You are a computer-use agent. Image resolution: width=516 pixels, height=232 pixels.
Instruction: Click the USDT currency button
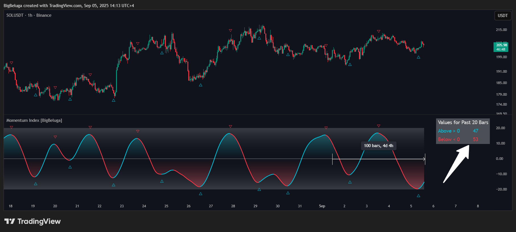click(503, 16)
